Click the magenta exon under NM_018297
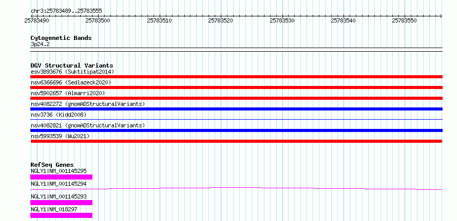 pos(61,215)
